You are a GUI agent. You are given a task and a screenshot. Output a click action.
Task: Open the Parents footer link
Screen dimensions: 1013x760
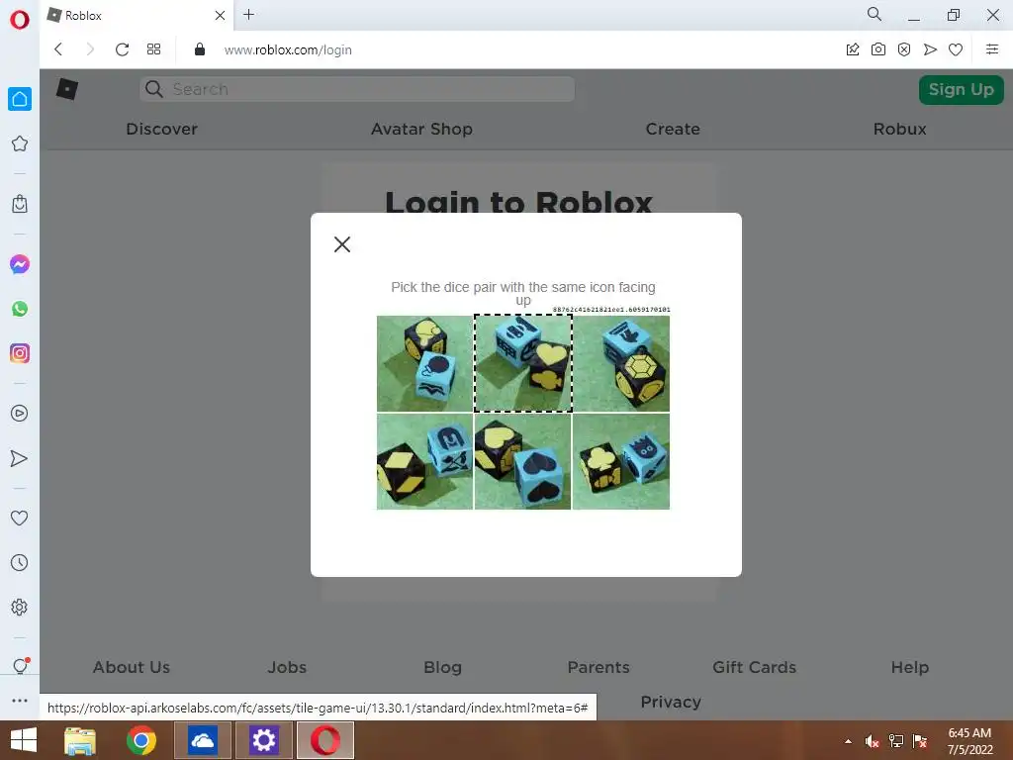pos(599,667)
